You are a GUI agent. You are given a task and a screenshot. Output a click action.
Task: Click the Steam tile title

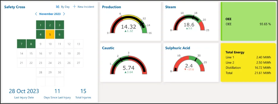click(x=171, y=7)
